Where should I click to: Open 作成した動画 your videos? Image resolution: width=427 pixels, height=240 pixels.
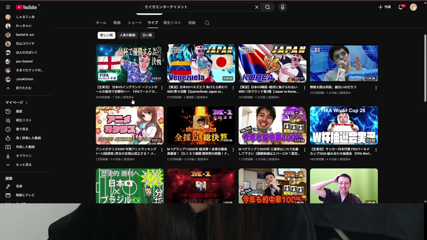pyautogui.click(x=25, y=147)
